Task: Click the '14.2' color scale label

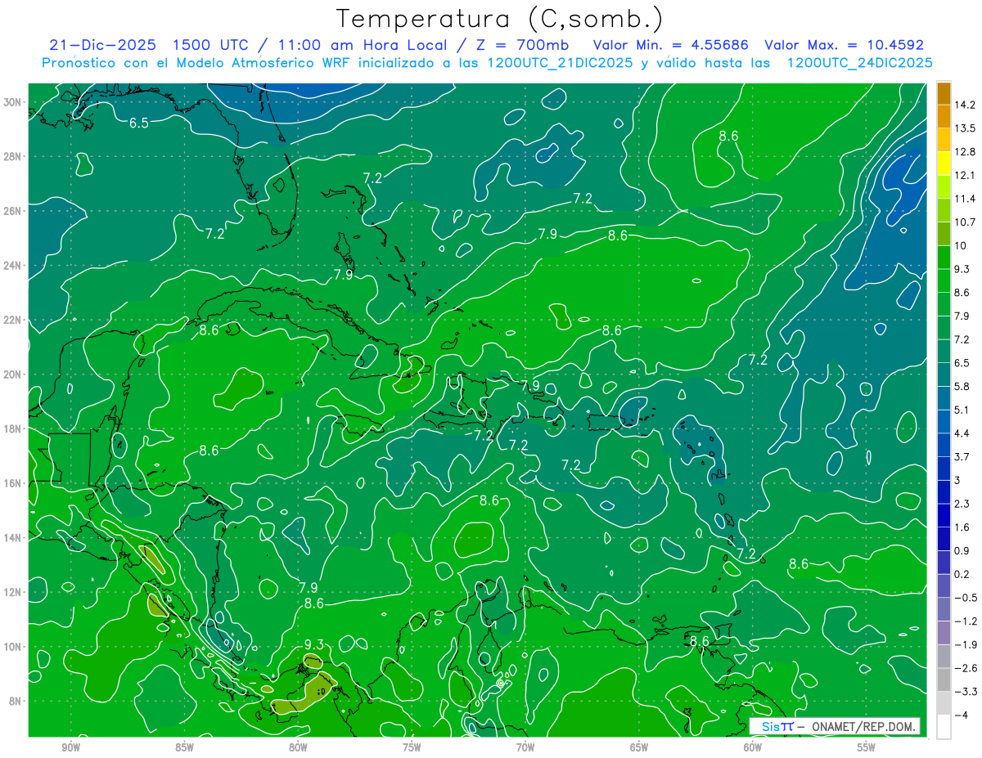Action: pos(965,105)
